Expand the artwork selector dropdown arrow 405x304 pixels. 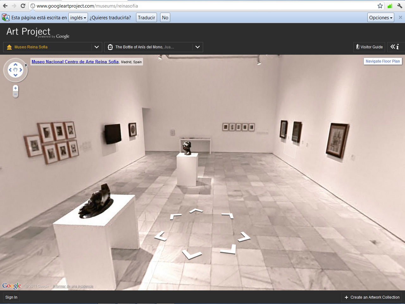(x=197, y=47)
